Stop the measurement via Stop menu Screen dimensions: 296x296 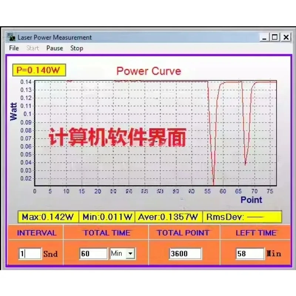(77, 48)
